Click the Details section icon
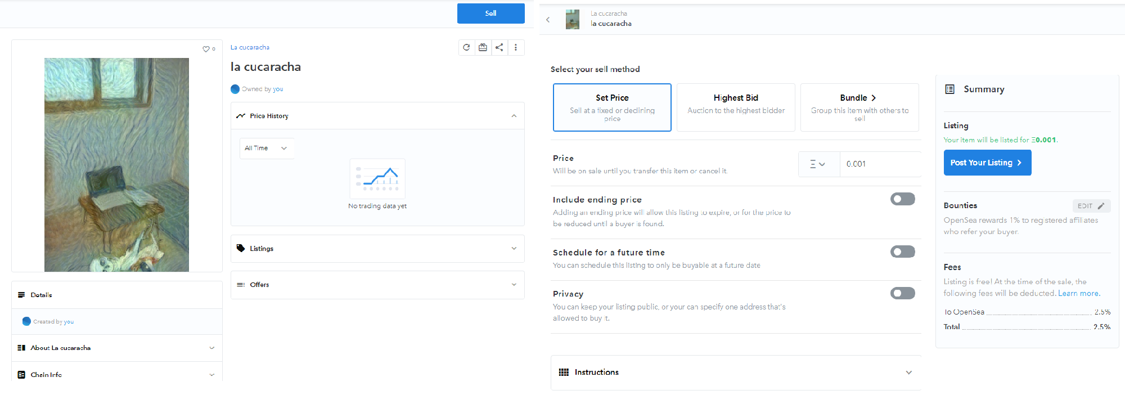 (21, 295)
